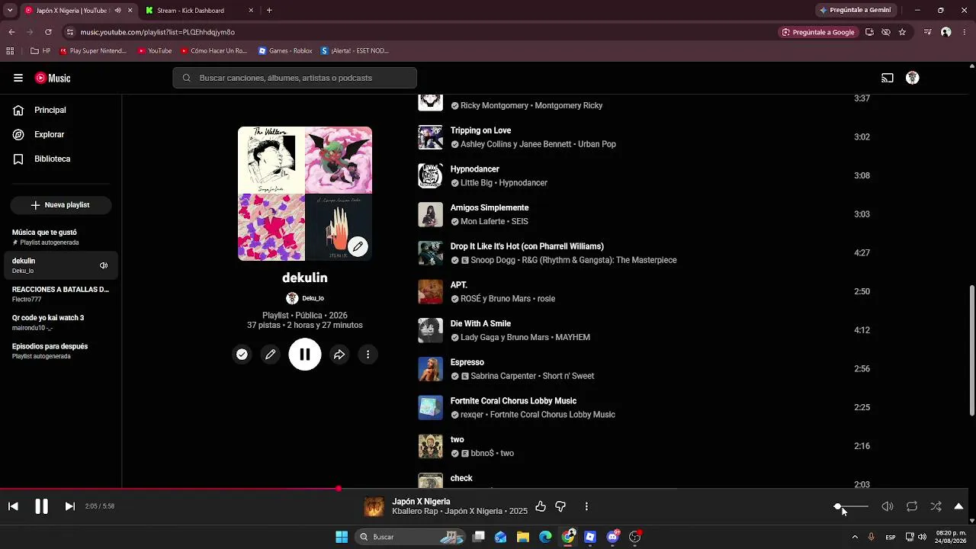The image size is (976, 549).
Task: Pause playback from the bottom player bar
Action: (x=41, y=506)
